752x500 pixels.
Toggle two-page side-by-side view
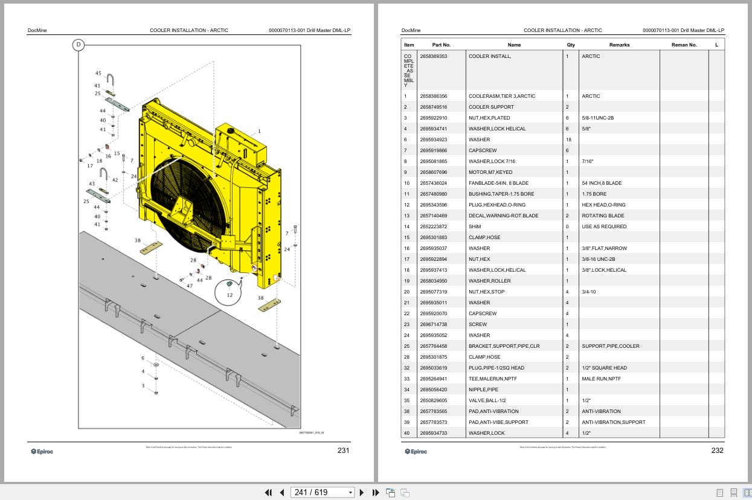(747, 492)
